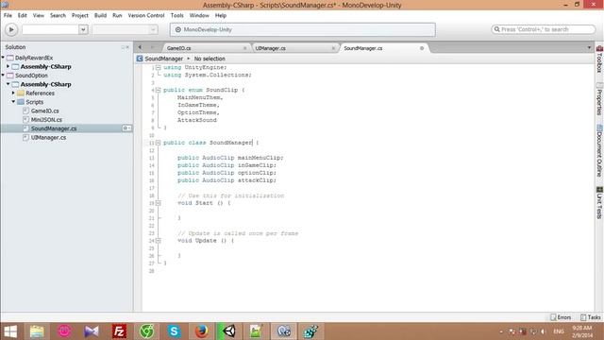Select UIManager.cs in the solution tree
The height and width of the screenshot is (340, 604).
(48, 137)
